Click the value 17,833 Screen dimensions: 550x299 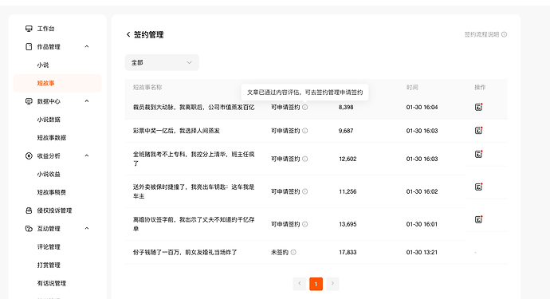pyautogui.click(x=348, y=252)
